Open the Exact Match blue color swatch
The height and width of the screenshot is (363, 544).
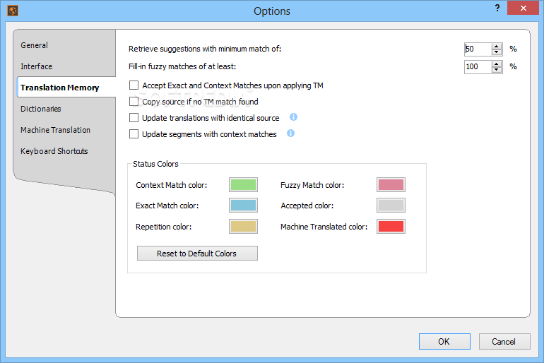click(x=242, y=206)
